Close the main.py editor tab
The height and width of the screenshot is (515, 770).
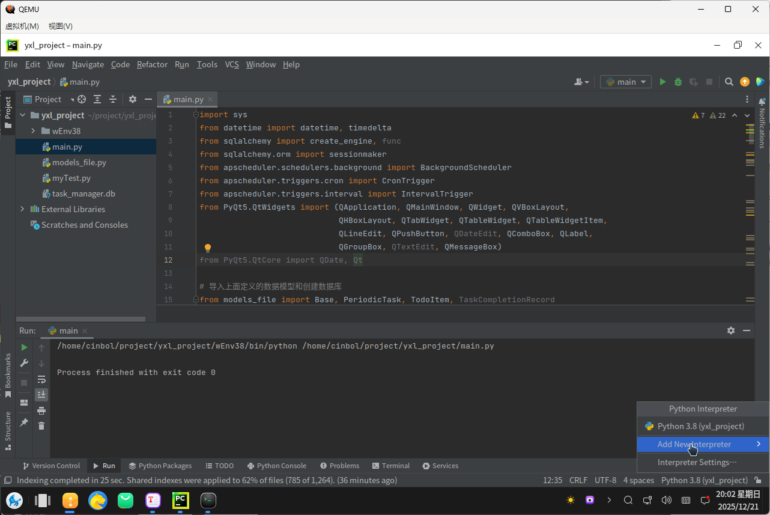pos(210,99)
